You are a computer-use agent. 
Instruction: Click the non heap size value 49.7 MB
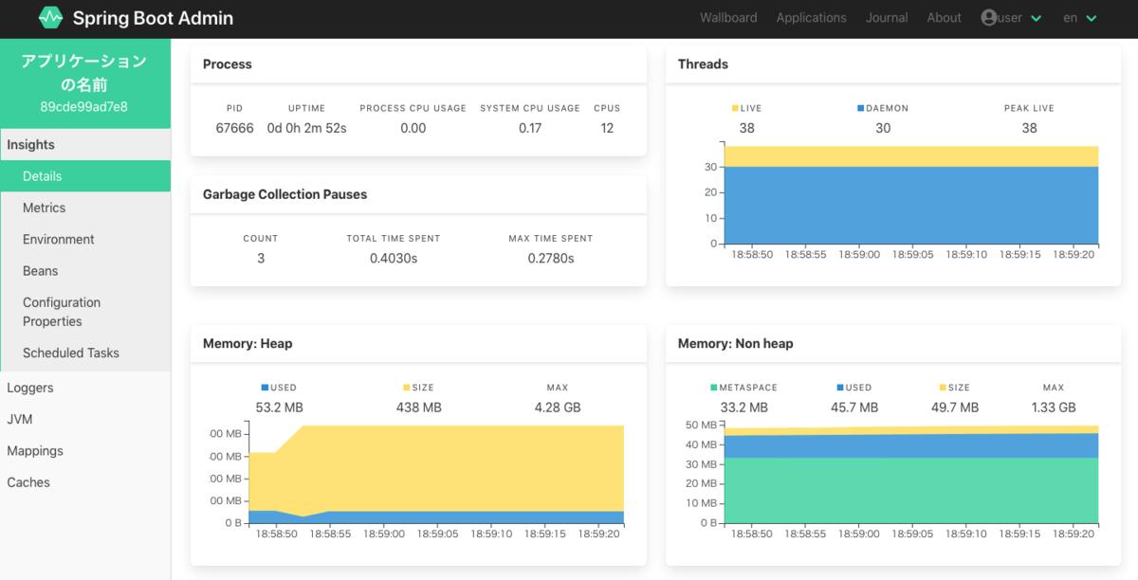pos(955,408)
